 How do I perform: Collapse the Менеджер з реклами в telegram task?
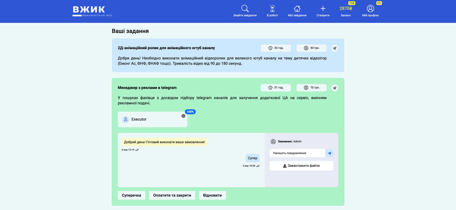(147, 88)
